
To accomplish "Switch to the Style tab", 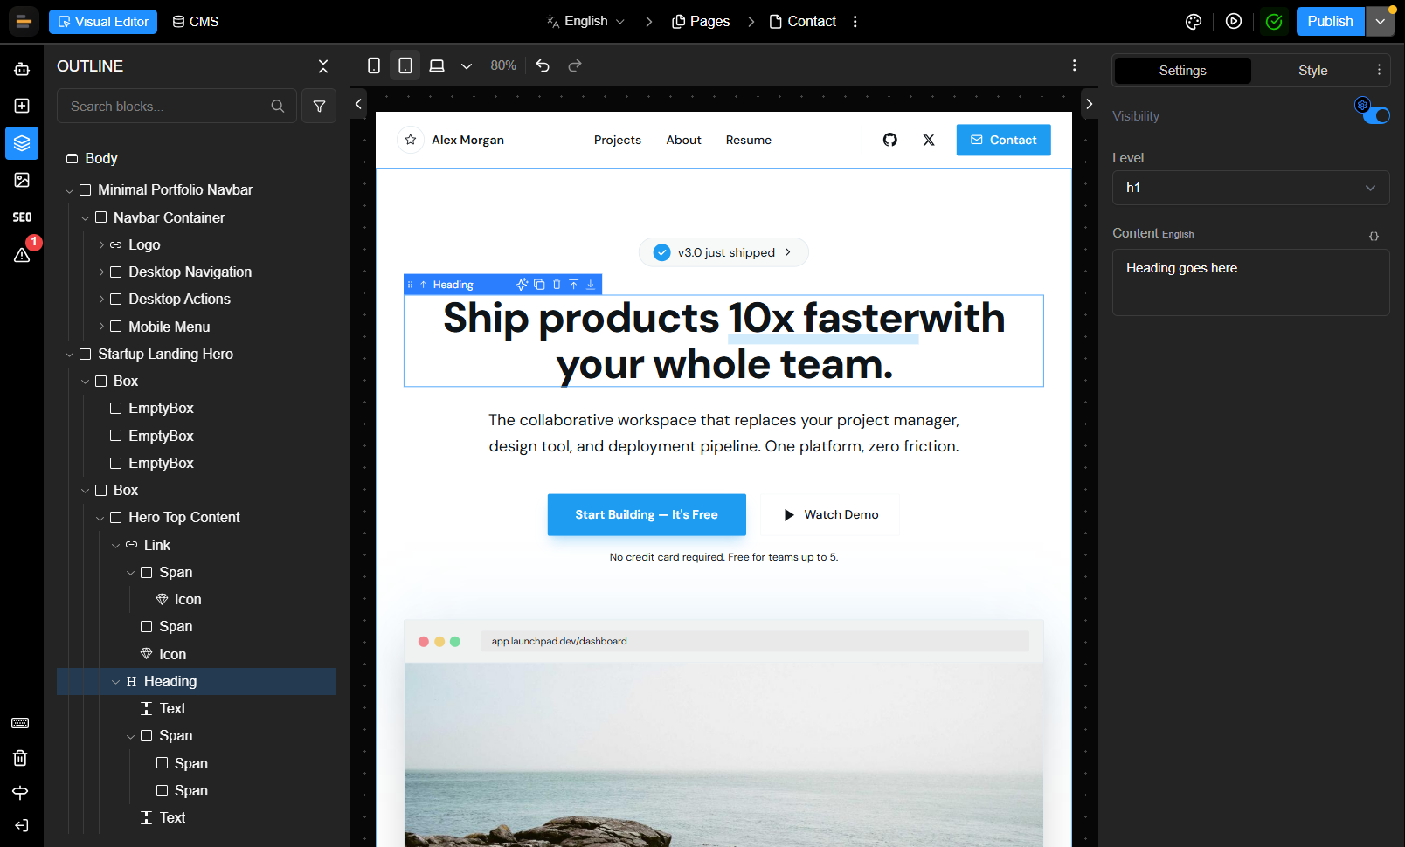I will pos(1312,71).
